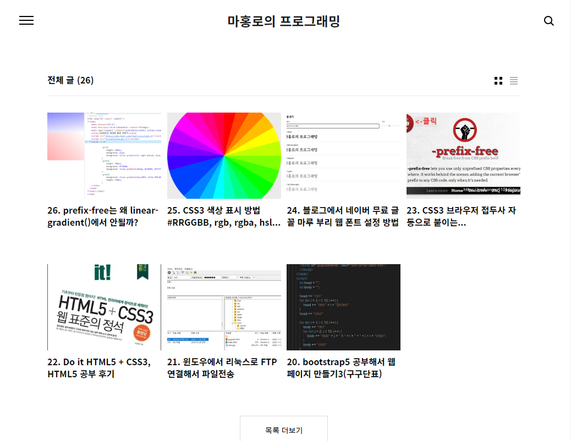Viewport: 571px width, 441px height.
Task: Open post 26 linear-gradient code thumbnail
Action: [x=104, y=155]
